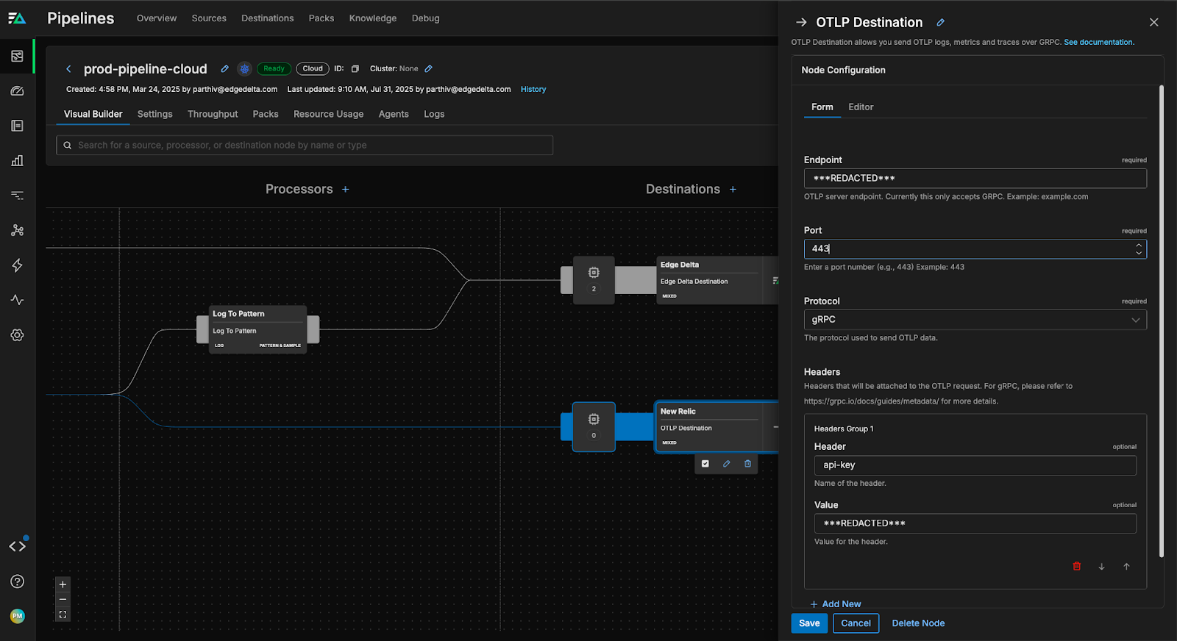Viewport: 1177px width, 641px height.
Task: Open the Throughput tab
Action: (x=213, y=114)
